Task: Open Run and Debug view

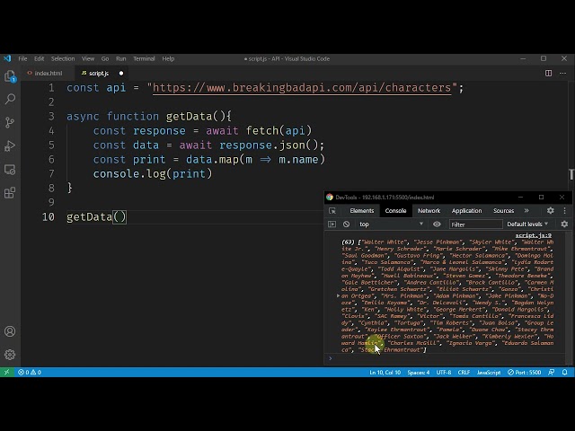Action: (x=10, y=145)
